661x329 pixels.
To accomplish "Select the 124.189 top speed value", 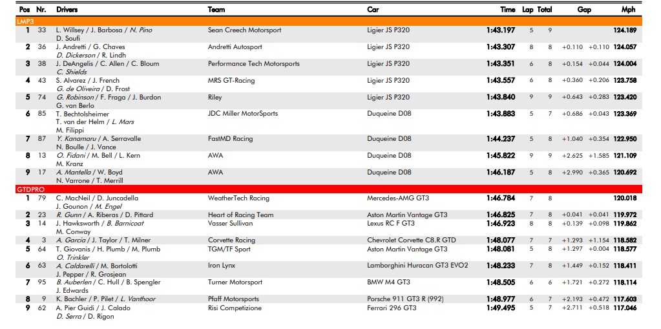I will pyautogui.click(x=625, y=30).
